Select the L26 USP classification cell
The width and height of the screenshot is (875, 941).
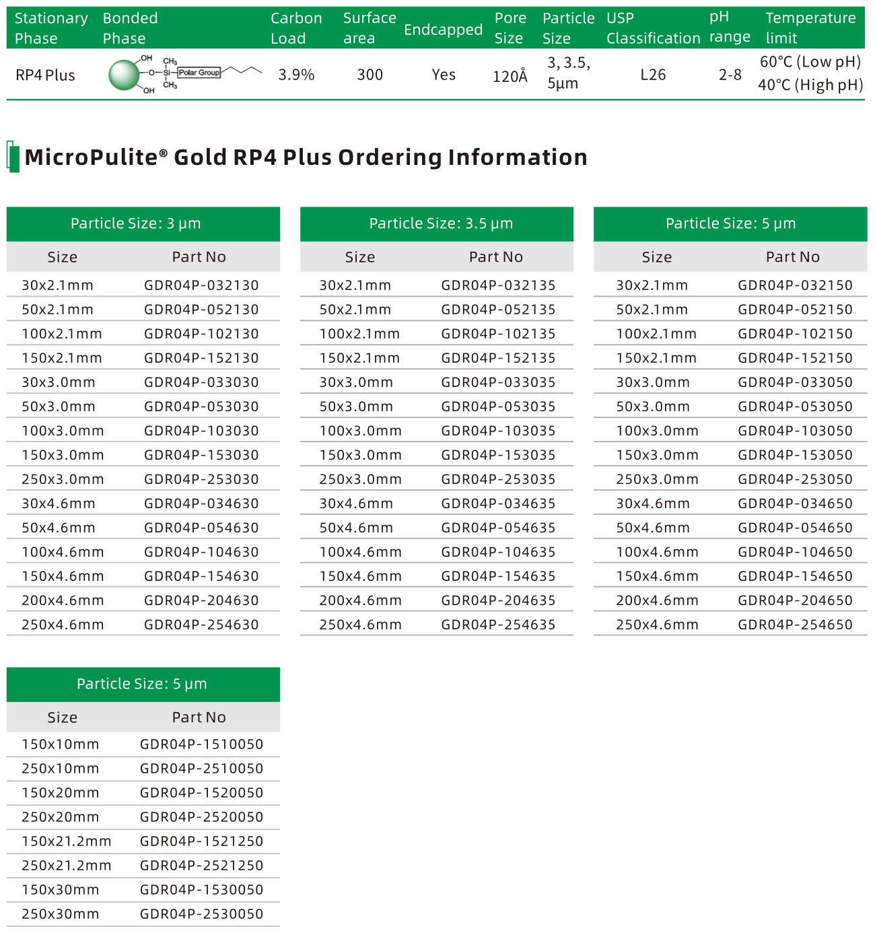point(653,75)
